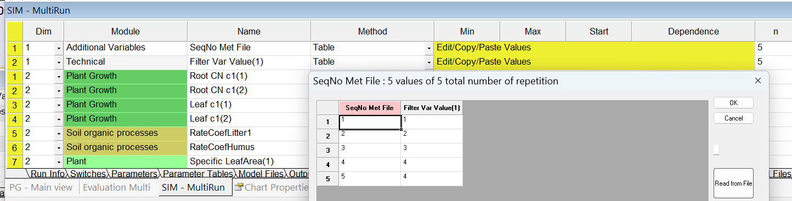
Task: Select row 1 cell under SeqNo Met File
Action: tap(370, 122)
